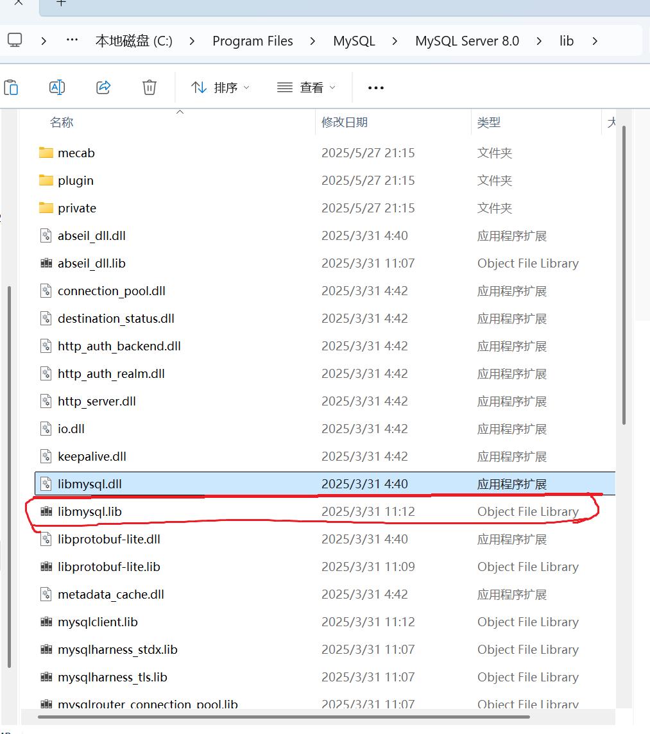
Task: Open the Sort (排序) dropdown
Action: tap(220, 87)
